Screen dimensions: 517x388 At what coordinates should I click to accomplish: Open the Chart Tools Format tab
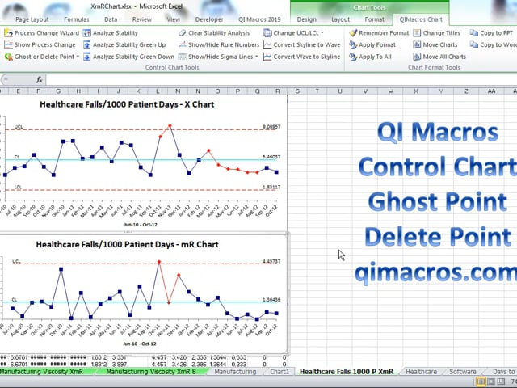[x=374, y=19]
